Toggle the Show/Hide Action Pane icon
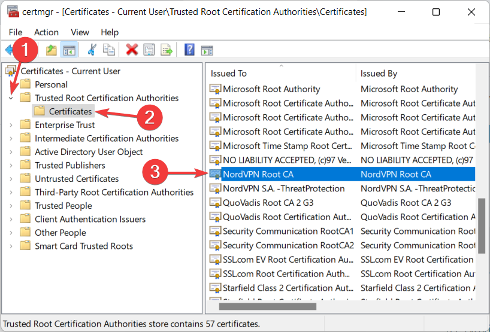The width and height of the screenshot is (490, 332). 207,50
